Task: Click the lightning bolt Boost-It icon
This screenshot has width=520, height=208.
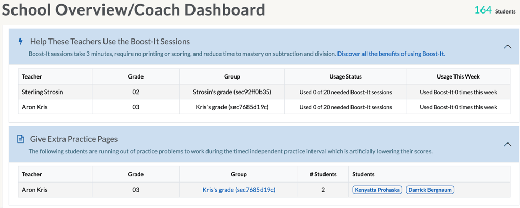Action: pos(21,42)
